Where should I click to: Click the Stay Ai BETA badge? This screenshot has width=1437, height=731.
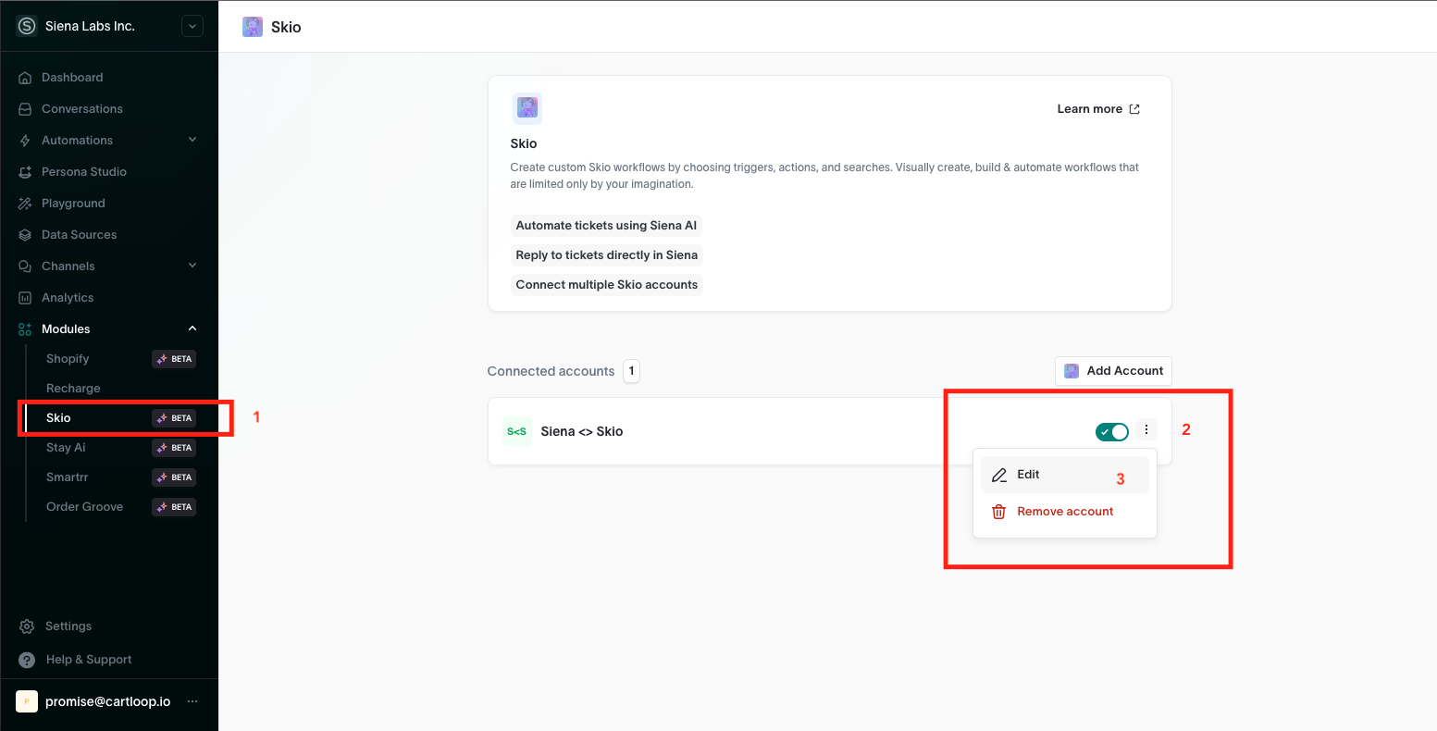pos(174,448)
